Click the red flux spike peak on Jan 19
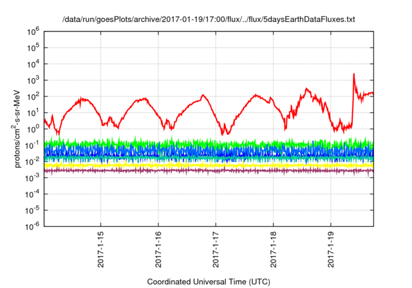 354,74
